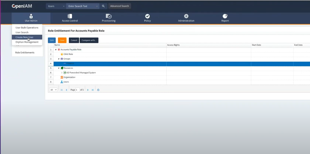Click the Groups row label
Screen dimensions: 310x154
click(x=67, y=59)
